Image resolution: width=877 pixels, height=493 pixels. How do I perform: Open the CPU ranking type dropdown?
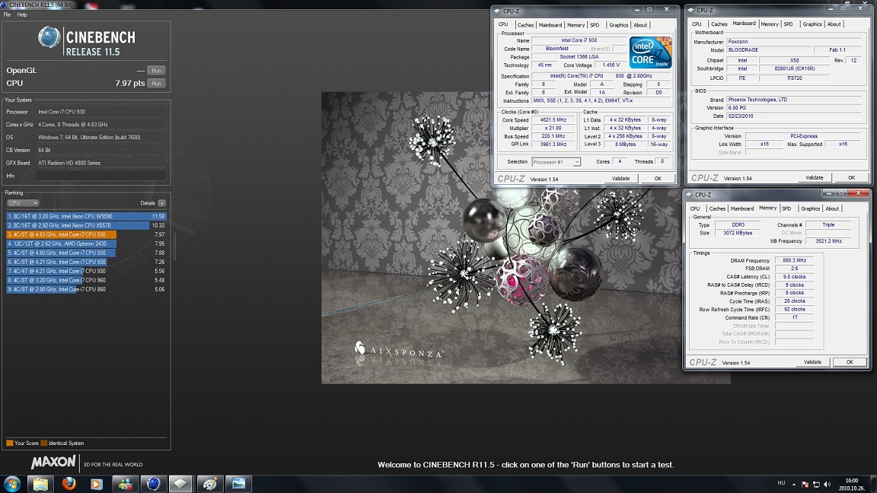pos(23,203)
